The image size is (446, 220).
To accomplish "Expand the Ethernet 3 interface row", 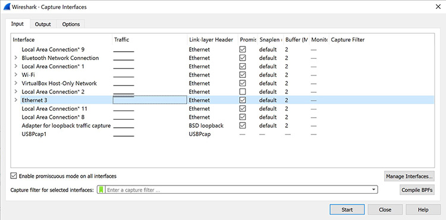I will (16, 100).
